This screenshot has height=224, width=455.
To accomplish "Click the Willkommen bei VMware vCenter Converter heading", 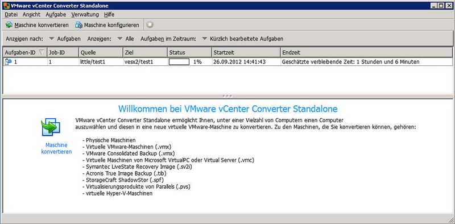I will pyautogui.click(x=228, y=109).
